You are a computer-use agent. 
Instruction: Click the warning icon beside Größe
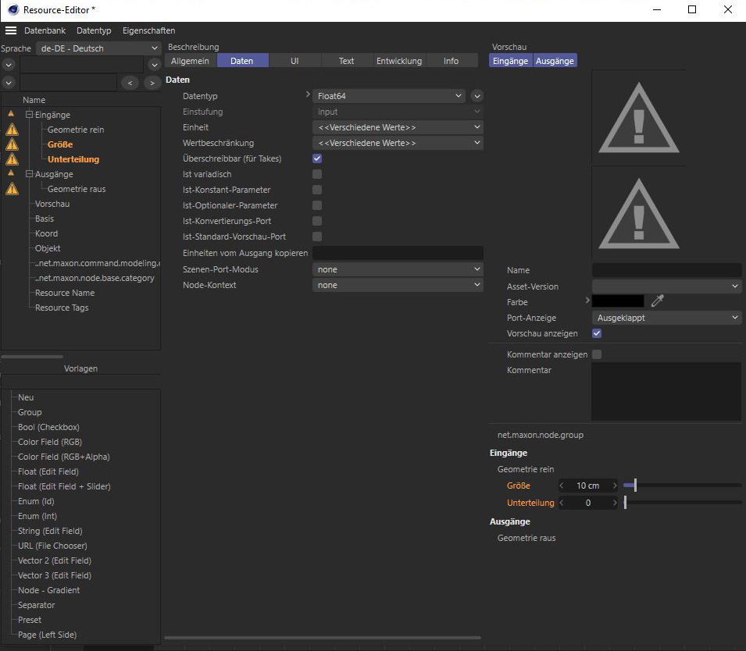coord(12,144)
